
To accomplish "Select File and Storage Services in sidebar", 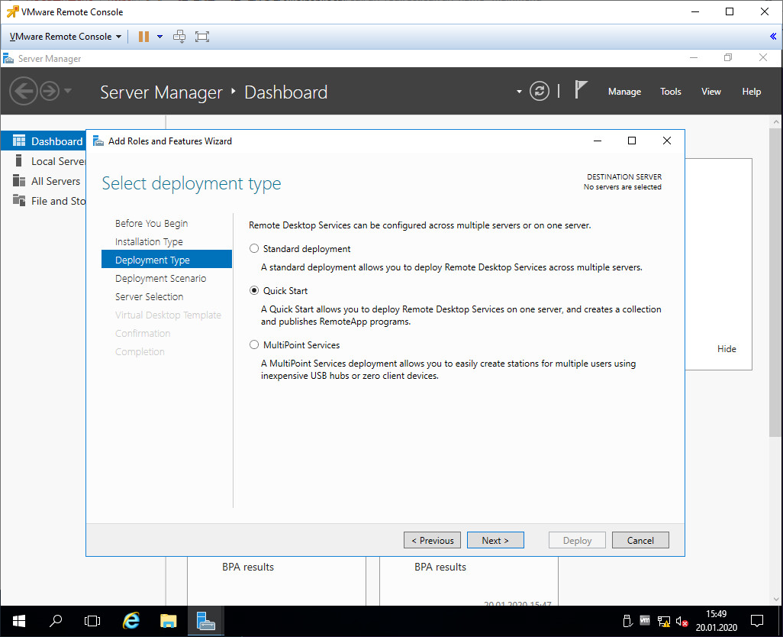I will pos(44,201).
